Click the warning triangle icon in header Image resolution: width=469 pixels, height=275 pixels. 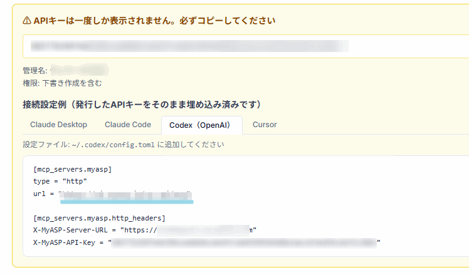[x=27, y=21]
